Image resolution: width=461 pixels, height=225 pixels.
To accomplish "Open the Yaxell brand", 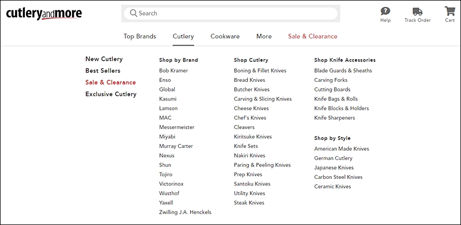I will pos(166,203).
